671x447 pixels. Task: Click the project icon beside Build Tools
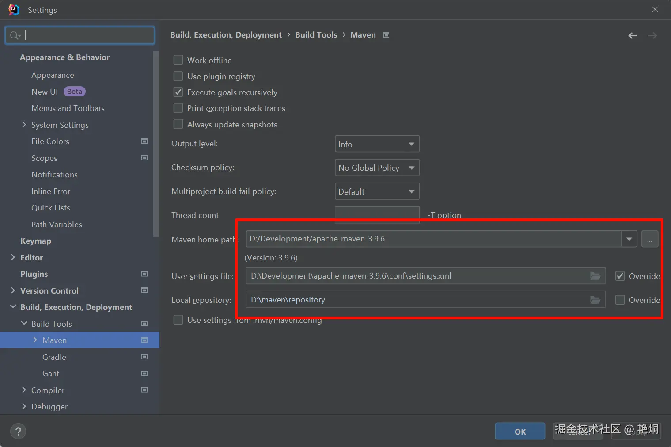pos(144,324)
